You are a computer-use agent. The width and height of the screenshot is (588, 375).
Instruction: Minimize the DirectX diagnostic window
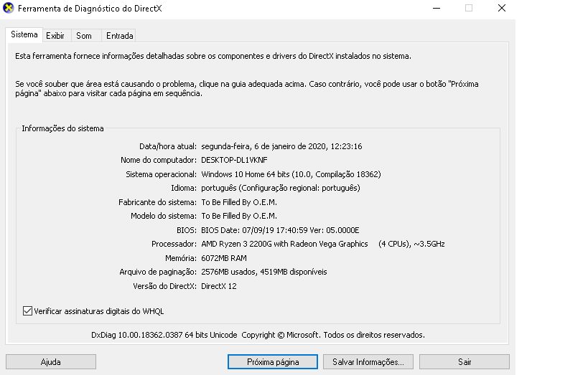click(x=437, y=8)
